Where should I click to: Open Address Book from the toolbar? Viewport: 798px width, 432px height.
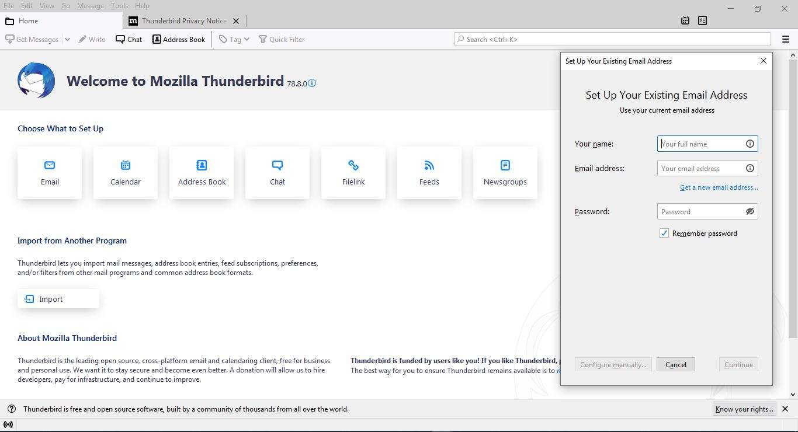point(179,39)
